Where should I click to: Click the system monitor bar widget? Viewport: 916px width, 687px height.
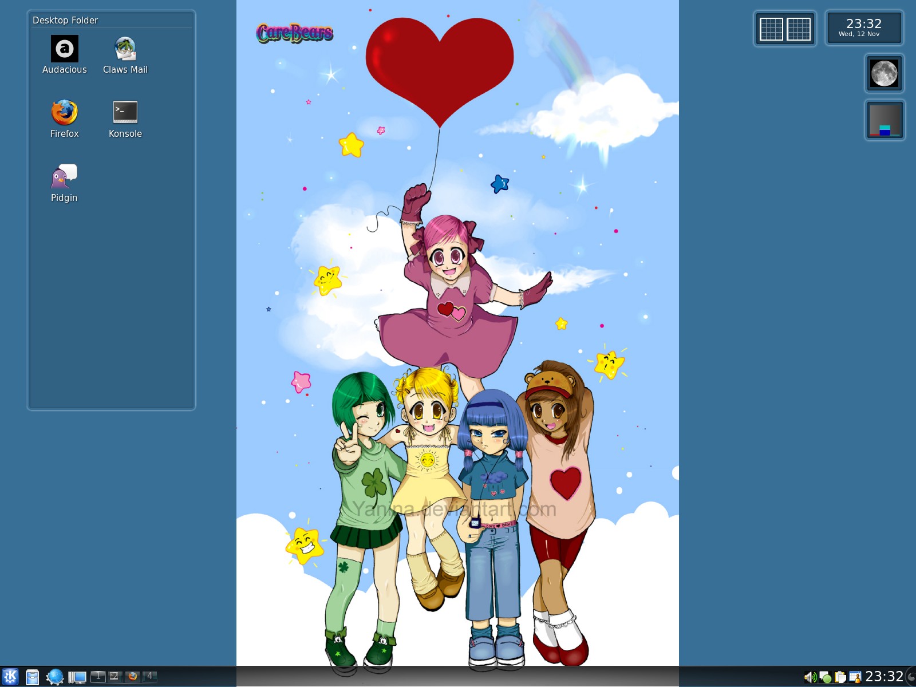[x=885, y=120]
